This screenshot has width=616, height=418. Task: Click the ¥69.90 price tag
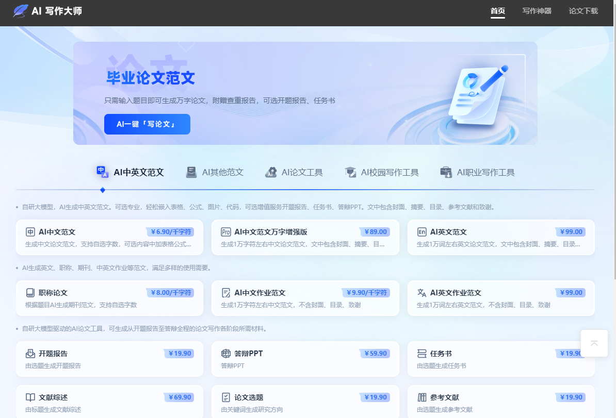(179, 397)
